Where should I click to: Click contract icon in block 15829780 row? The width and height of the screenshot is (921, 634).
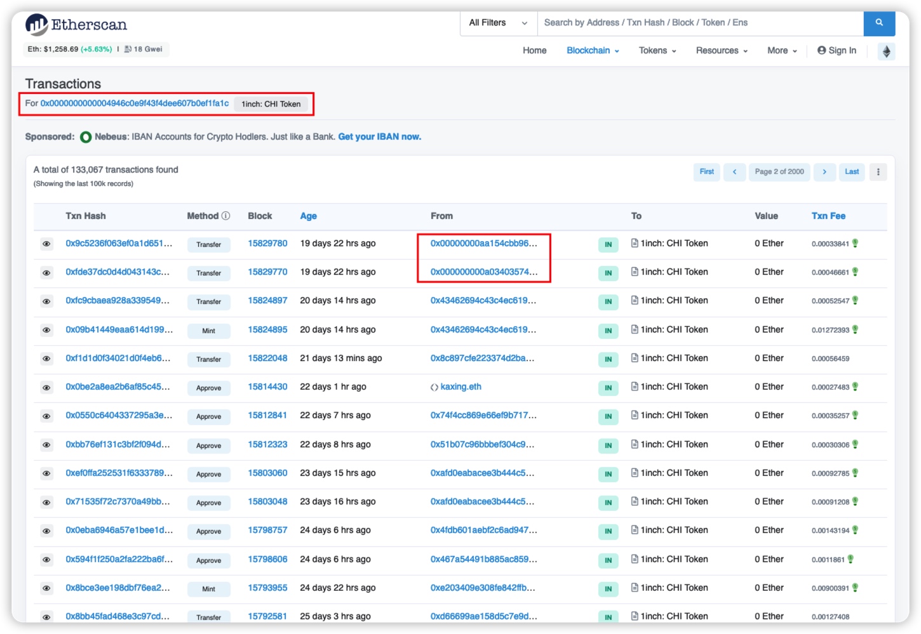(635, 243)
